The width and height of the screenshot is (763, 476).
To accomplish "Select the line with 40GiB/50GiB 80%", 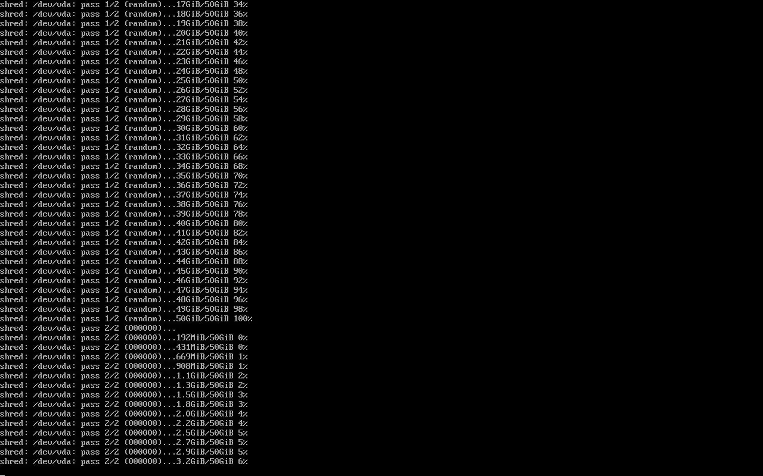I will (124, 223).
